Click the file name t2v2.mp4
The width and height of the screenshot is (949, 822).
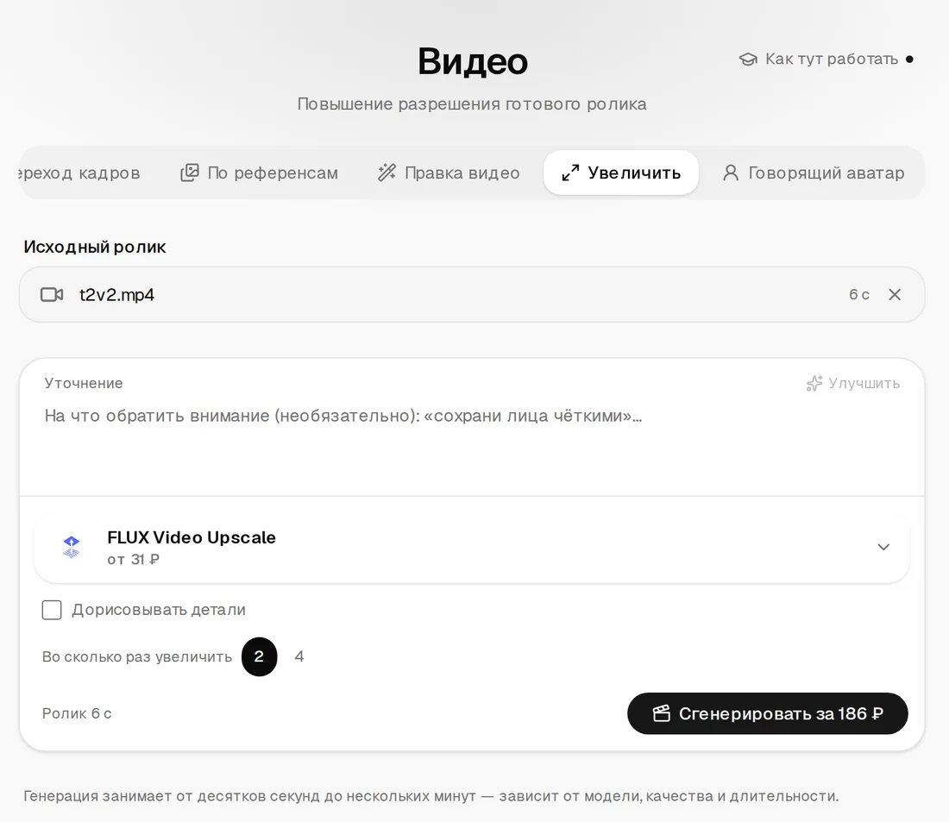click(116, 295)
